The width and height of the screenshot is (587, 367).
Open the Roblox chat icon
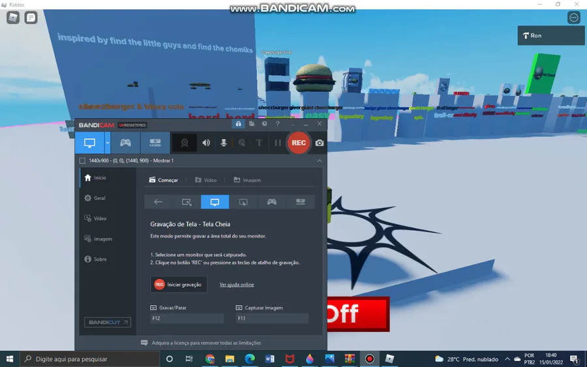tap(31, 17)
